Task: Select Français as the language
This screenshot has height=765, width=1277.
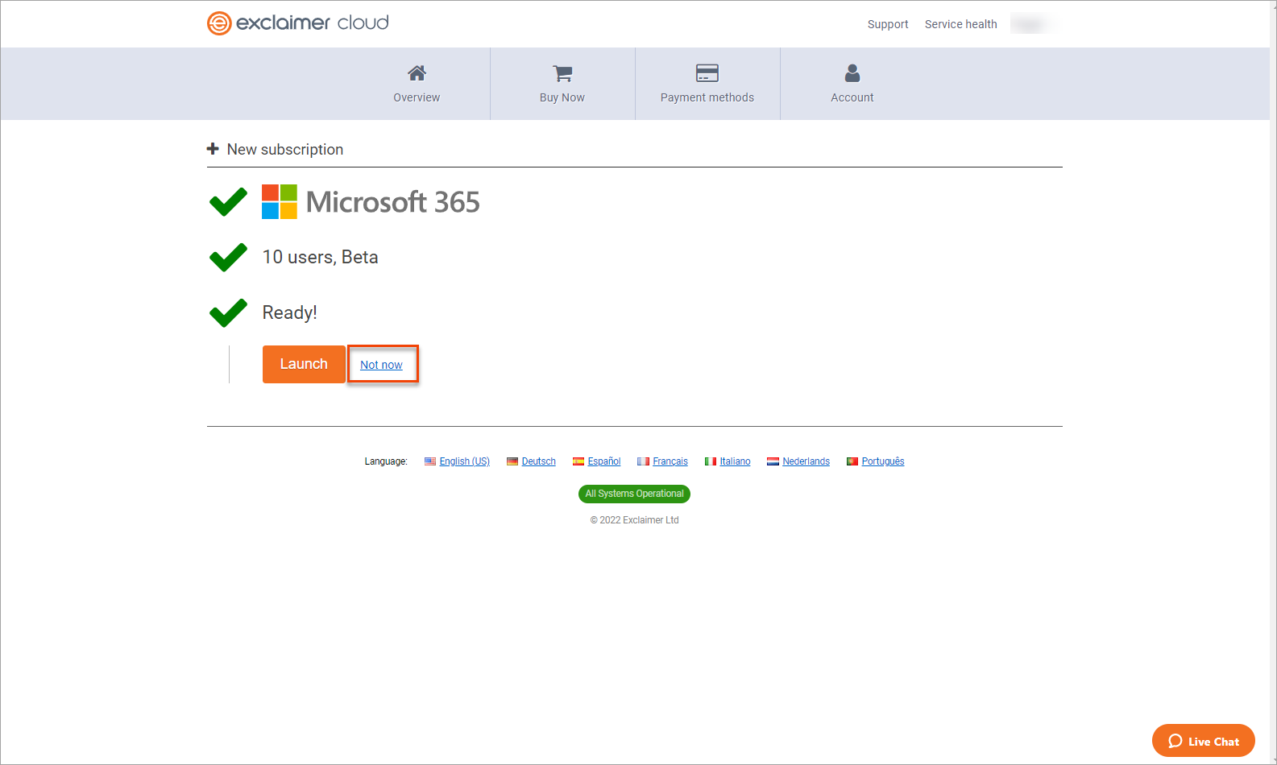Action: [x=670, y=461]
